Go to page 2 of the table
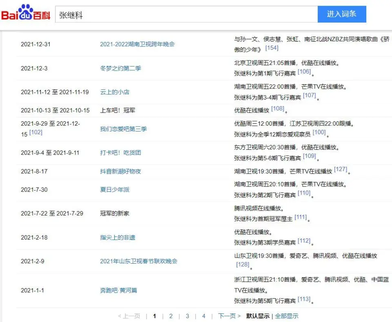 171,316
